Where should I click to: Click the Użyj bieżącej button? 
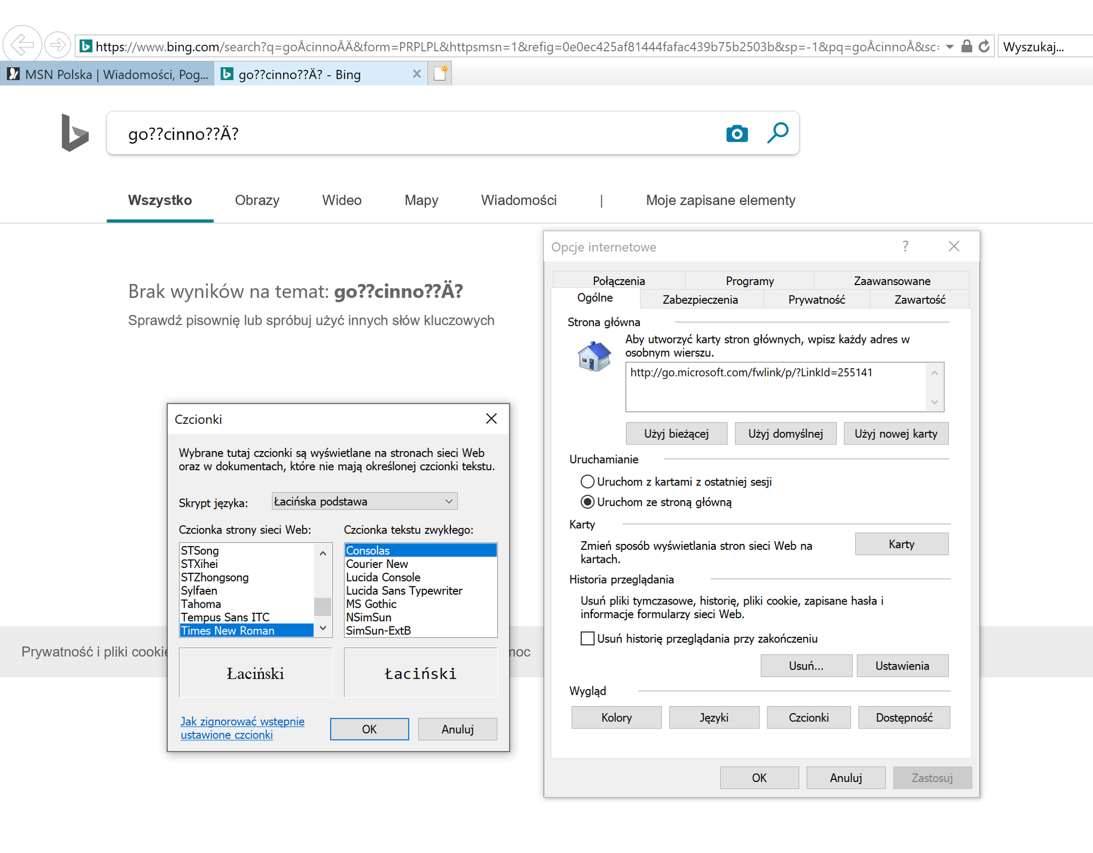(677, 434)
